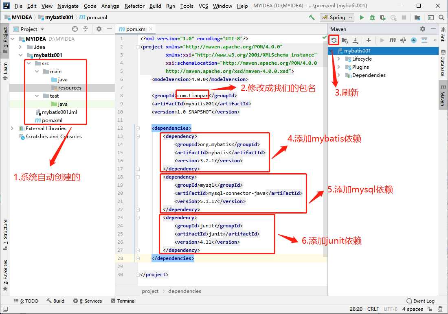Screen dimensions: 448x314
Task: Click locate file crosshair icon in Project panel
Action: 75,29
